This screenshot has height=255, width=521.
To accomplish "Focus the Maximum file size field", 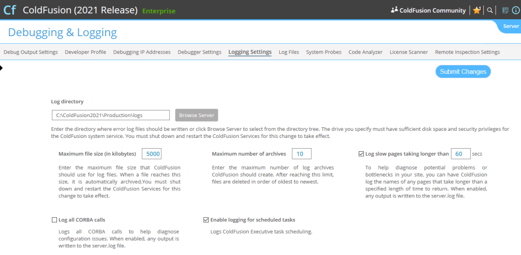I will tap(152, 154).
